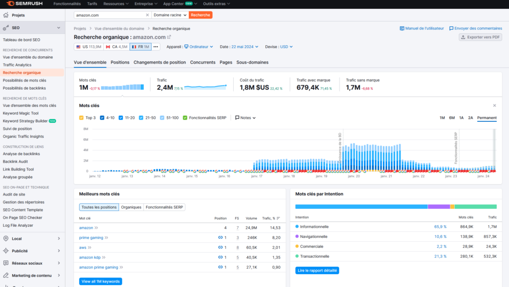
Task: Click the Réseaux sociaux icon
Action: tap(6, 263)
